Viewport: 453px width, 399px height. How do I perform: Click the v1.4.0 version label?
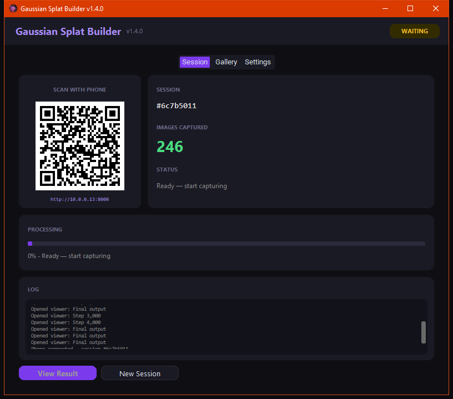(135, 31)
